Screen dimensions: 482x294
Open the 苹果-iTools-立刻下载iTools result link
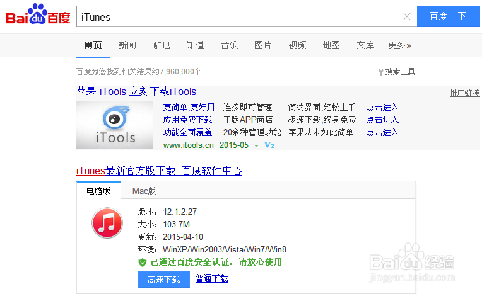point(136,91)
